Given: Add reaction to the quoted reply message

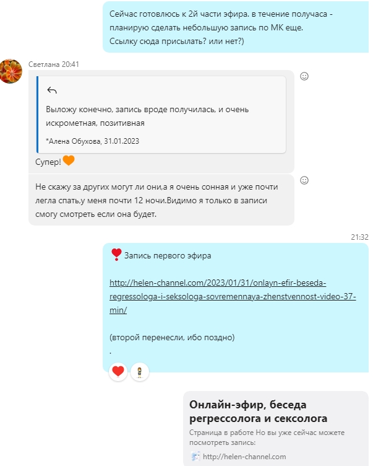Looking at the screenshot, I should pyautogui.click(x=304, y=76).
